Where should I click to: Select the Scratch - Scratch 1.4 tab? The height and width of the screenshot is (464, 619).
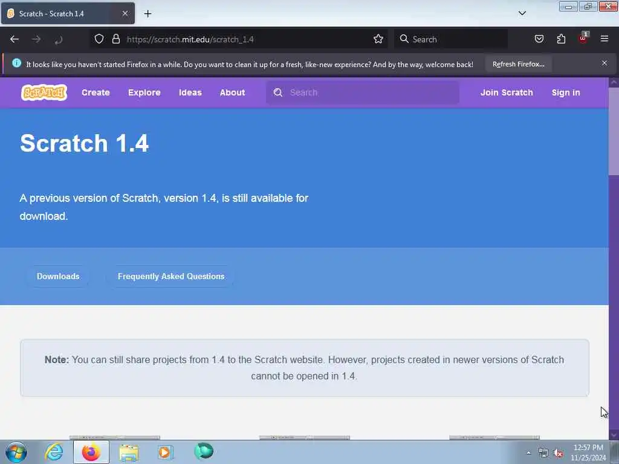[68, 13]
